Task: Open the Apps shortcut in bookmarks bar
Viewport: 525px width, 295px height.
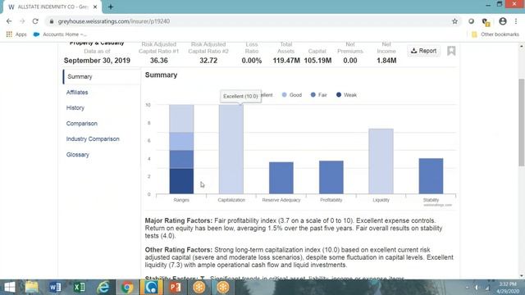Action: pyautogui.click(x=16, y=34)
